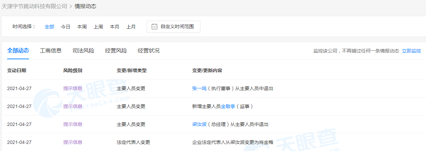Click date 2021-04-27 in 金敬亭 row

pyautogui.click(x=19, y=106)
